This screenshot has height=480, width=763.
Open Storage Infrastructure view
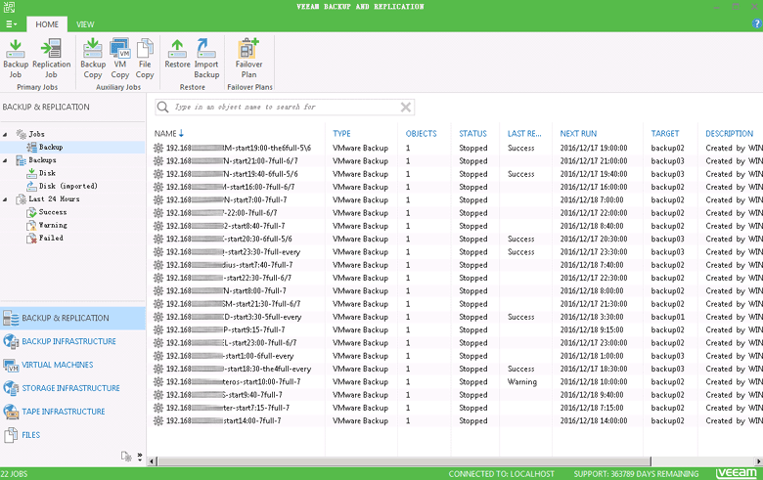72,388
